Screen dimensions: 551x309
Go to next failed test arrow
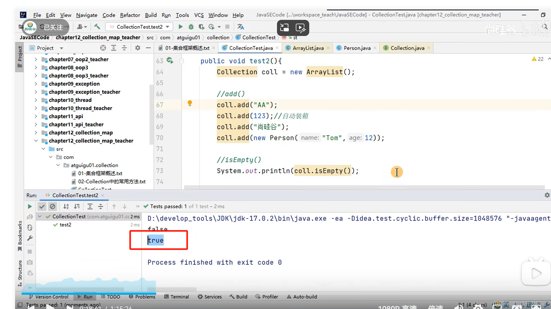point(125,206)
